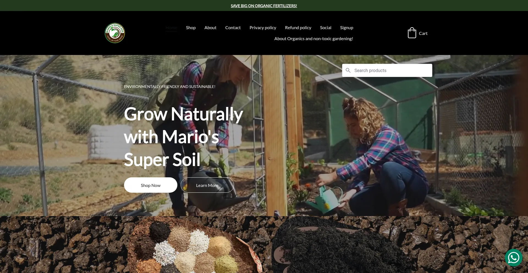The height and width of the screenshot is (273, 528).
Task: Click the Cart text link
Action: (423, 34)
